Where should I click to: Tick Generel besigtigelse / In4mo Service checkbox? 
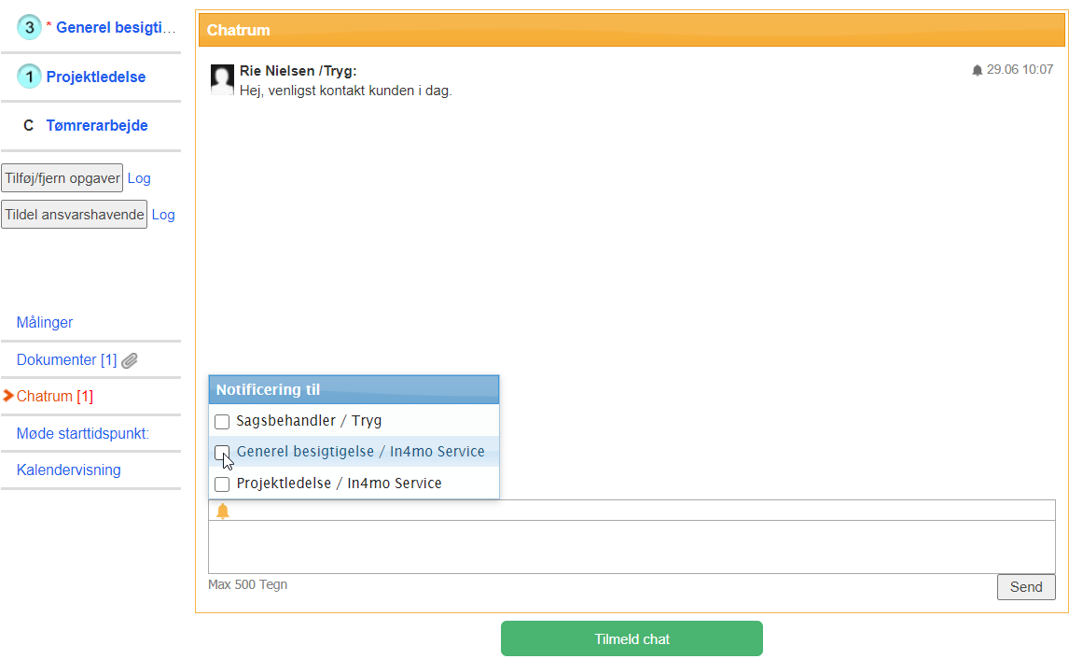click(222, 453)
